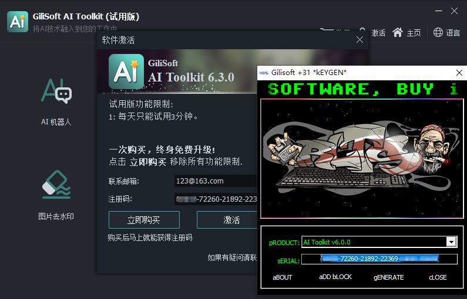Image resolution: width=467 pixels, height=299 pixels.
Task: Focus the 联系邮箱 email field
Action: (216, 181)
